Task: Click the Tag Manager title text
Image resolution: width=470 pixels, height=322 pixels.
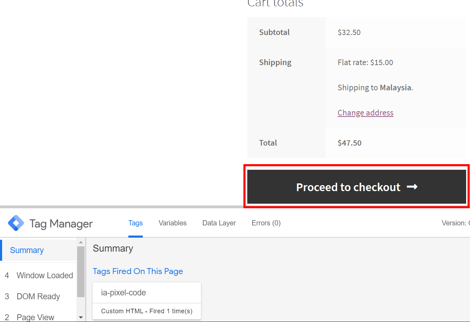Action: (61, 224)
